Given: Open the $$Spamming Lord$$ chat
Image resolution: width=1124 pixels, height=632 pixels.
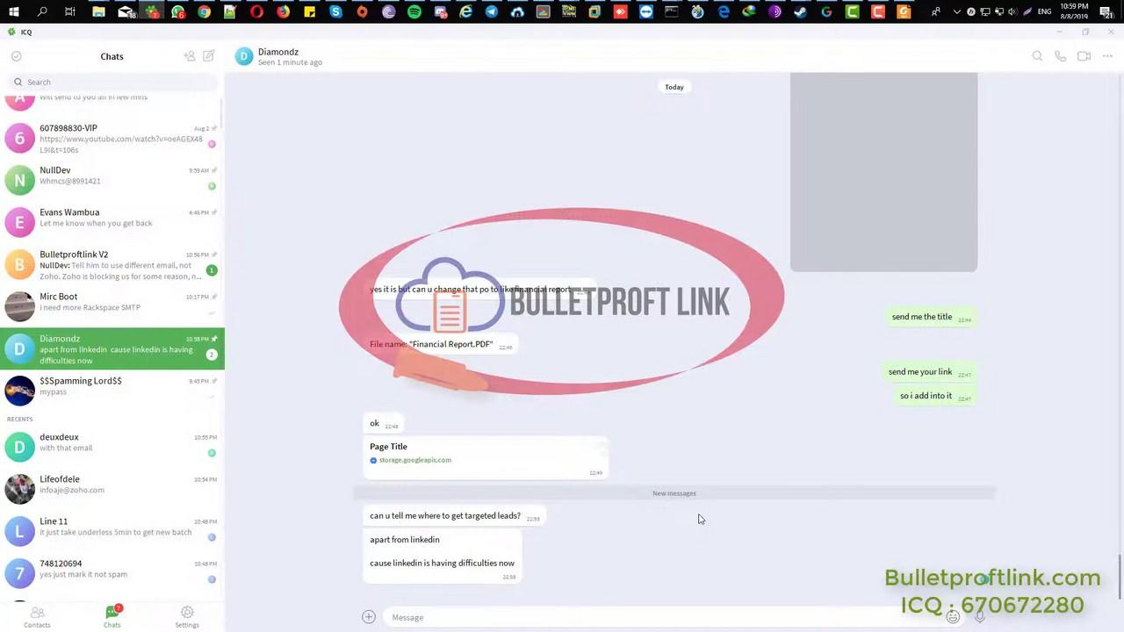Looking at the screenshot, I should 112,391.
